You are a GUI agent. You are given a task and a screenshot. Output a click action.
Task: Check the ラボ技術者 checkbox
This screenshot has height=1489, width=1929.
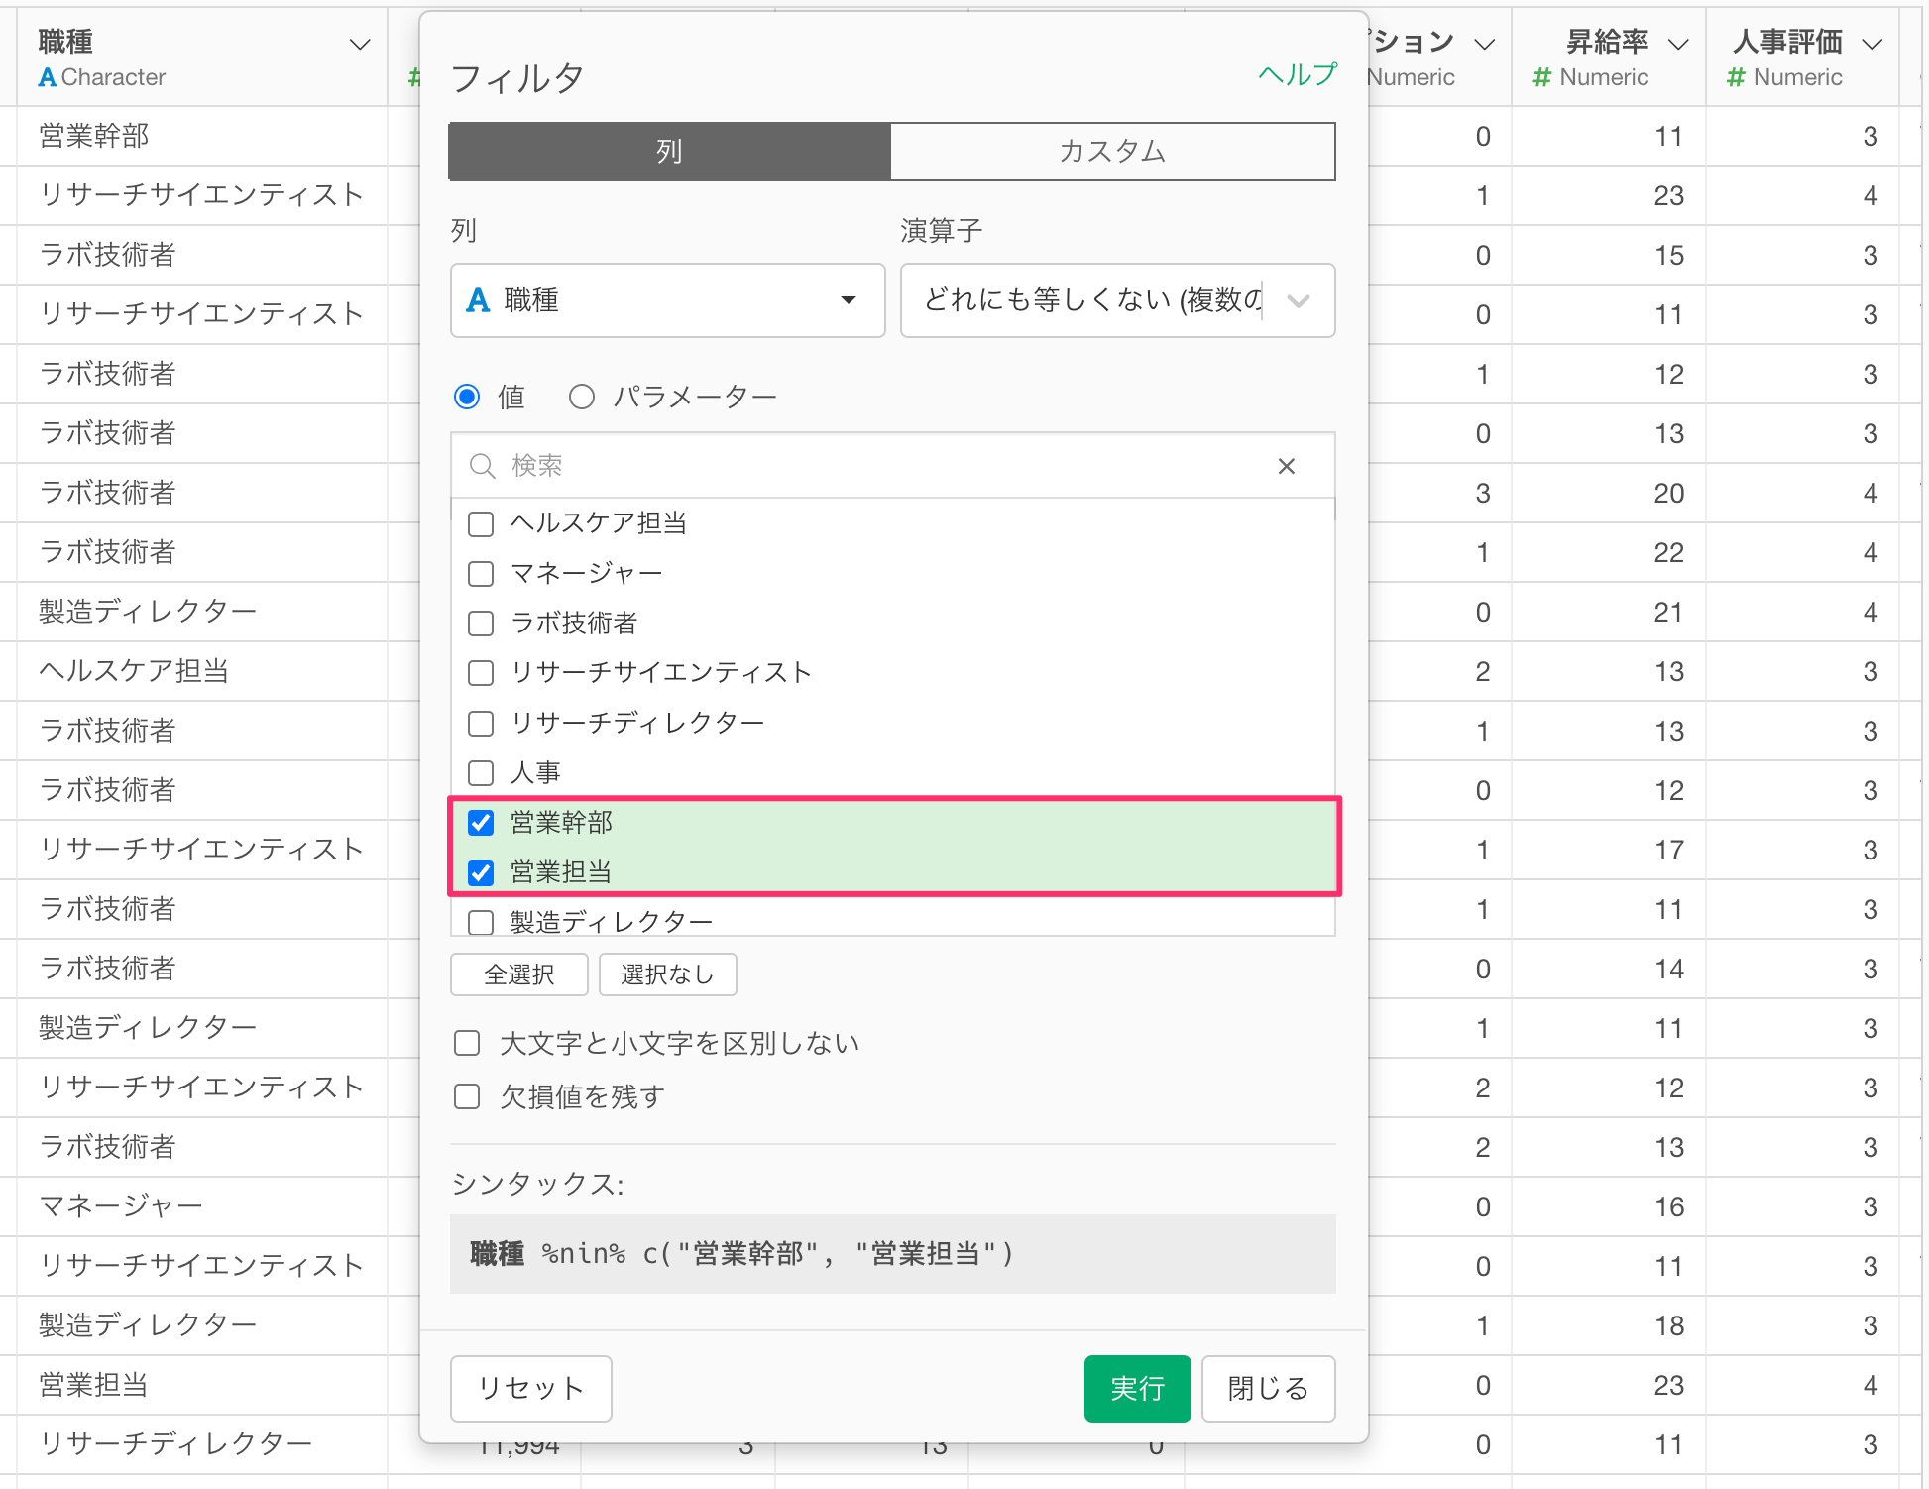[x=481, y=624]
